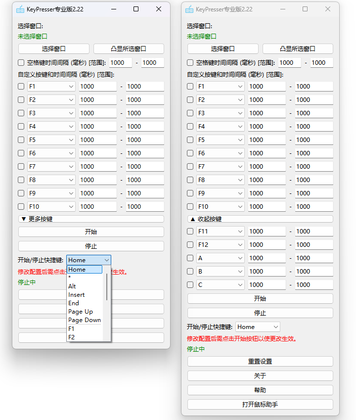Click 停止中 status text in right window
356x420 pixels.
pos(196,349)
